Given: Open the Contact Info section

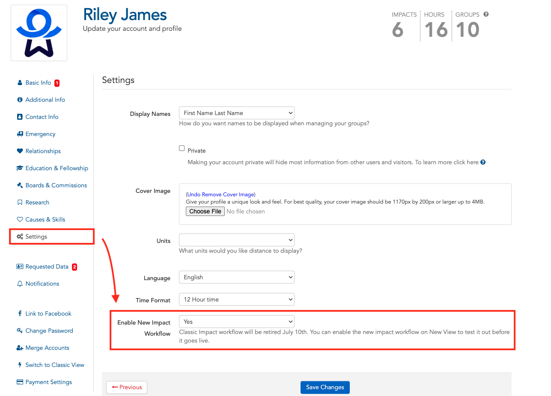Looking at the screenshot, I should (42, 117).
